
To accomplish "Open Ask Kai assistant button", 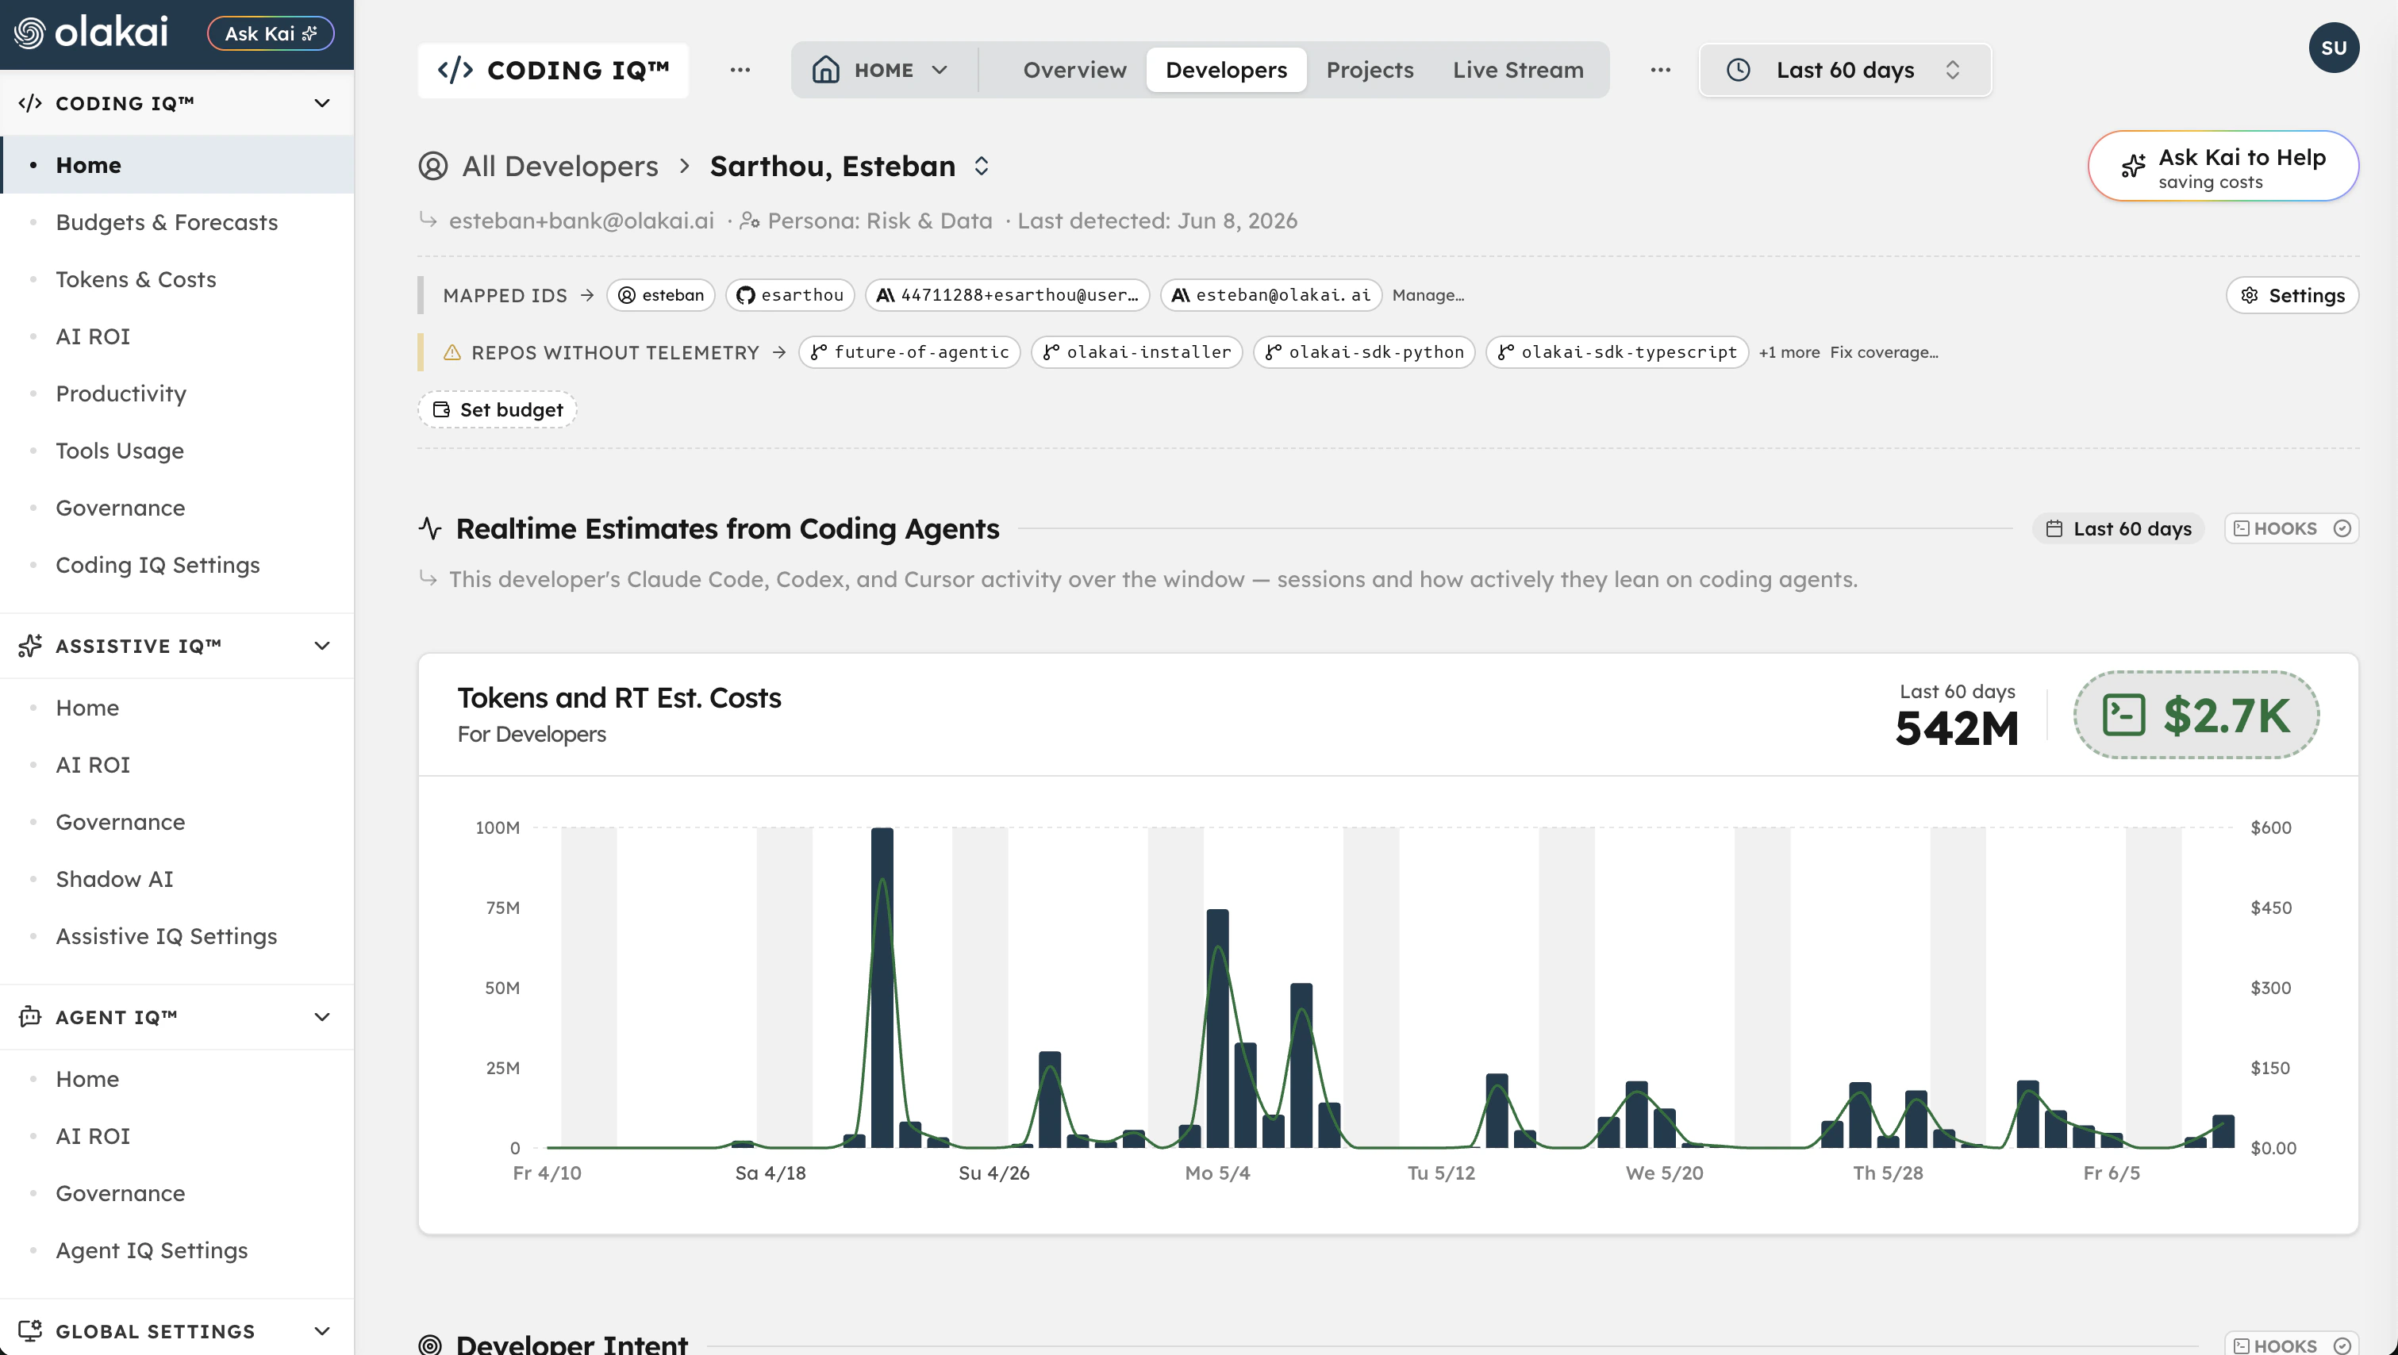I will (x=270, y=33).
